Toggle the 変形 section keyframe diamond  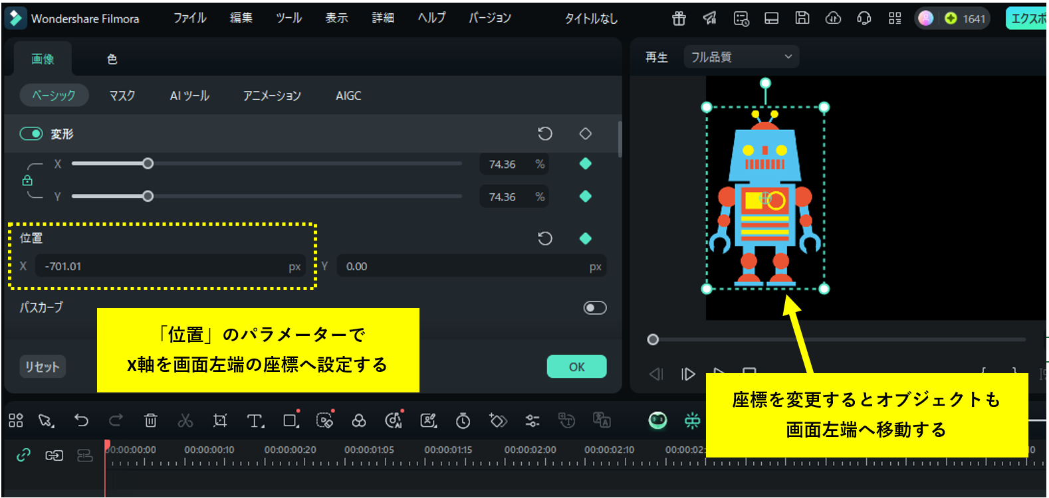tap(586, 133)
